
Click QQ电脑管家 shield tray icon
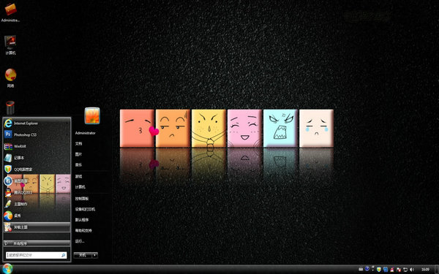(379, 270)
